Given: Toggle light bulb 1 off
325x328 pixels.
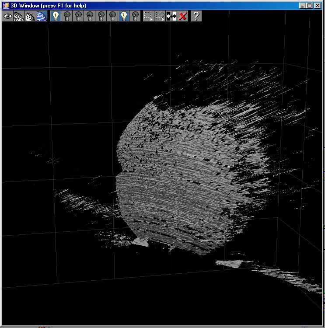Looking at the screenshot, I should [56, 16].
